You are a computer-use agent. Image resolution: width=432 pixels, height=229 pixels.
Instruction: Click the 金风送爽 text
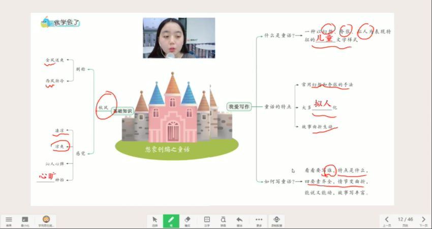[x=54, y=60]
